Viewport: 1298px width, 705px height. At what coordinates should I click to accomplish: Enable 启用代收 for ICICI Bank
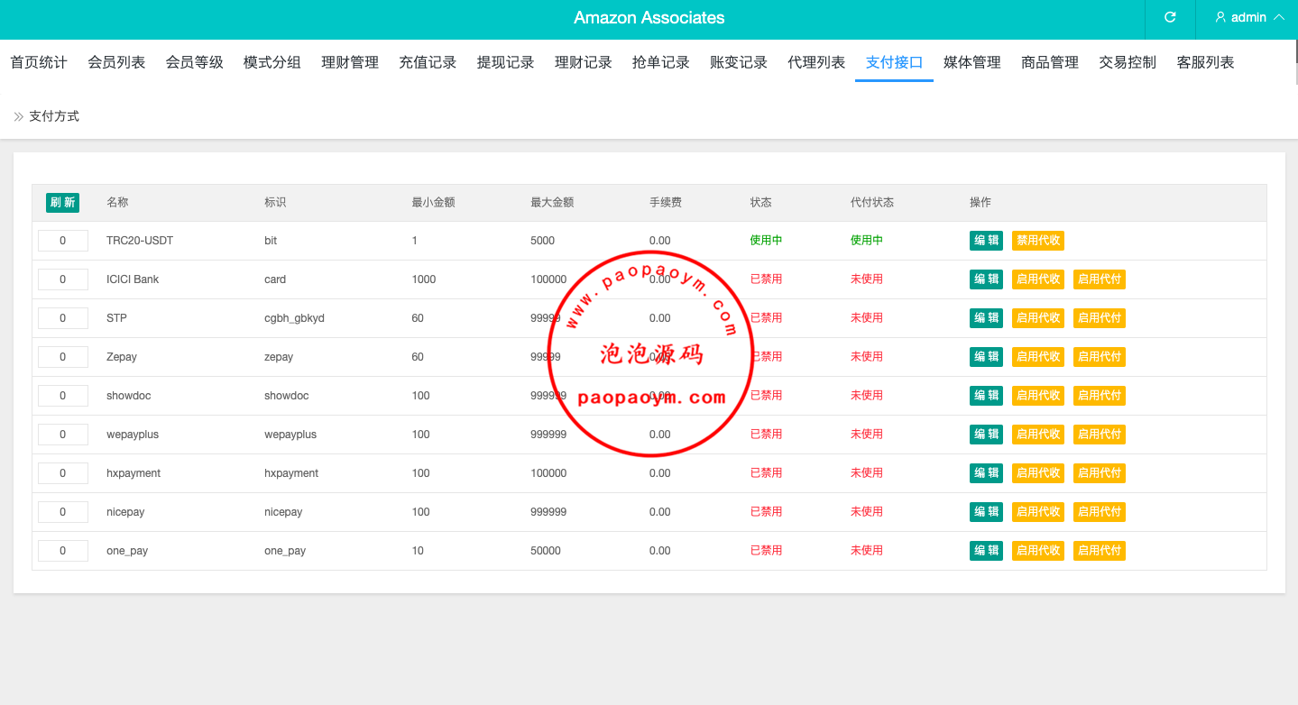pyautogui.click(x=1038, y=279)
